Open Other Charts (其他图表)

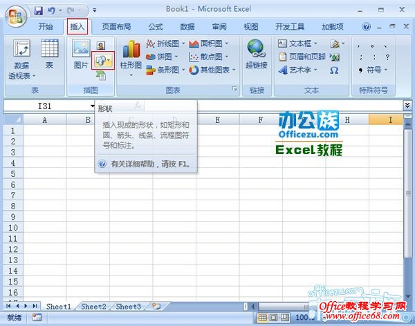pos(212,70)
